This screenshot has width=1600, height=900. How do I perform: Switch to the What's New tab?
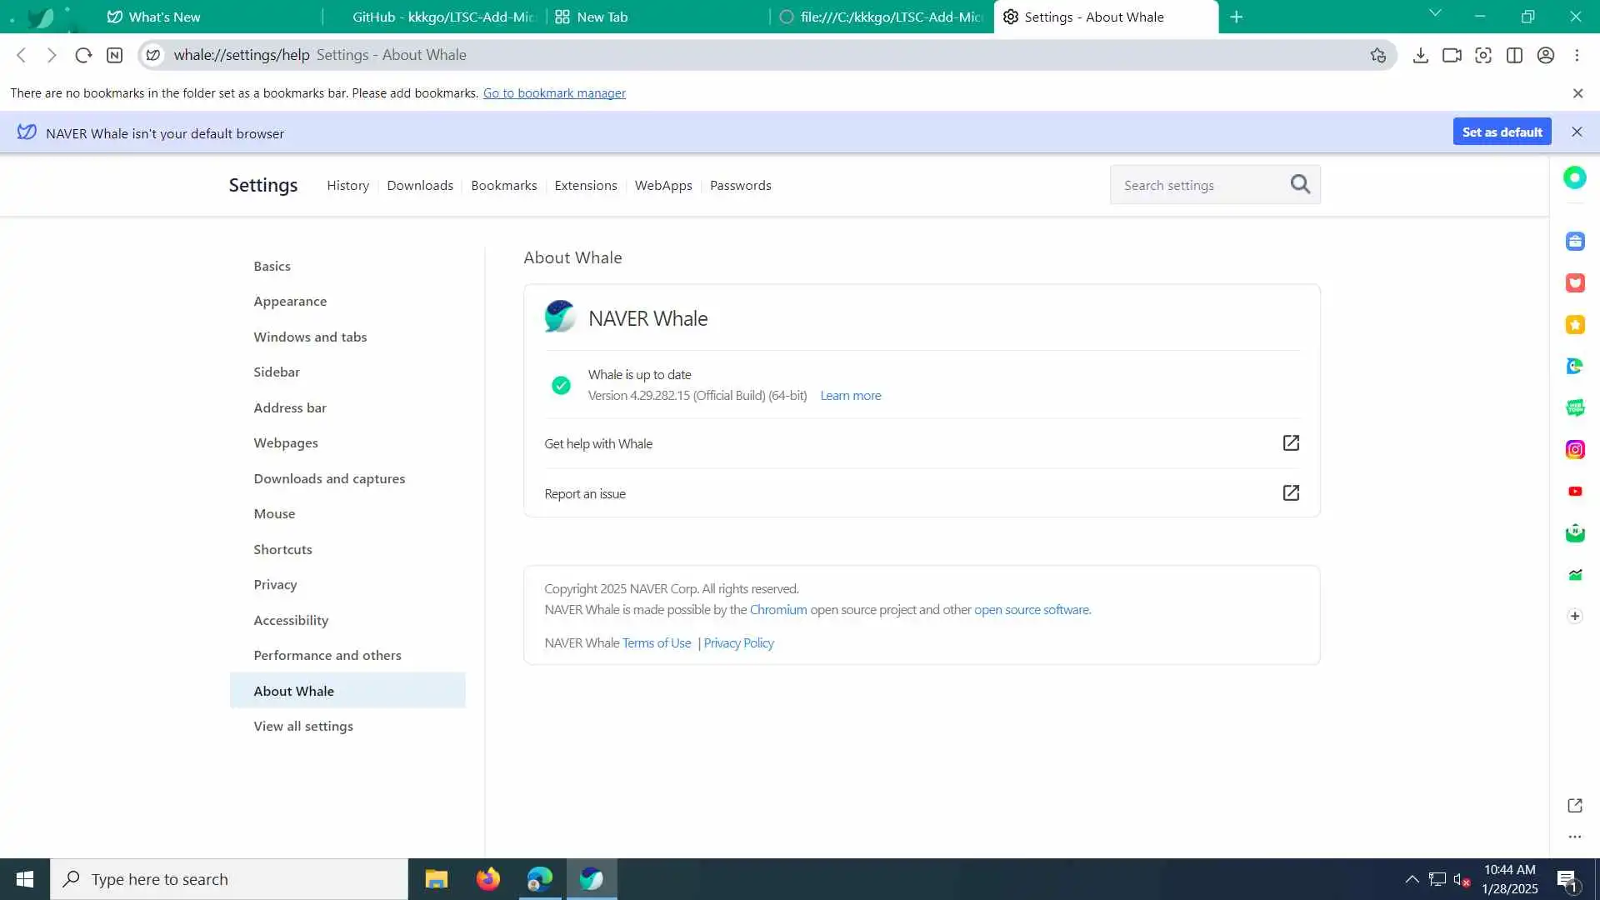point(164,17)
